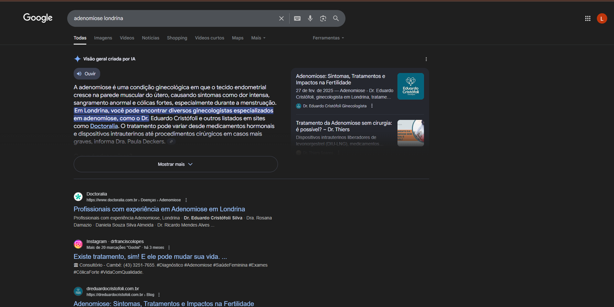Click the AI overview sparkle icon

pos(78,59)
